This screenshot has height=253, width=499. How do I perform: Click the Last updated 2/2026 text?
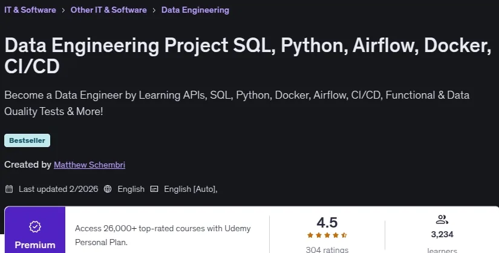click(x=58, y=189)
